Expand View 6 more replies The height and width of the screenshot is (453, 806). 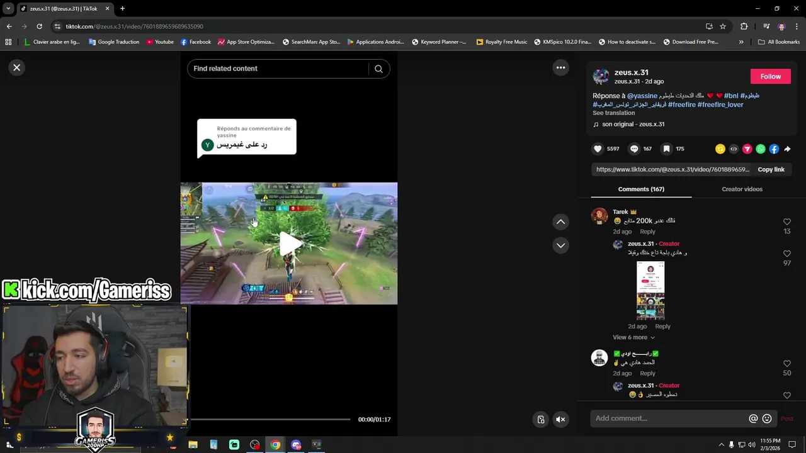[x=633, y=337]
